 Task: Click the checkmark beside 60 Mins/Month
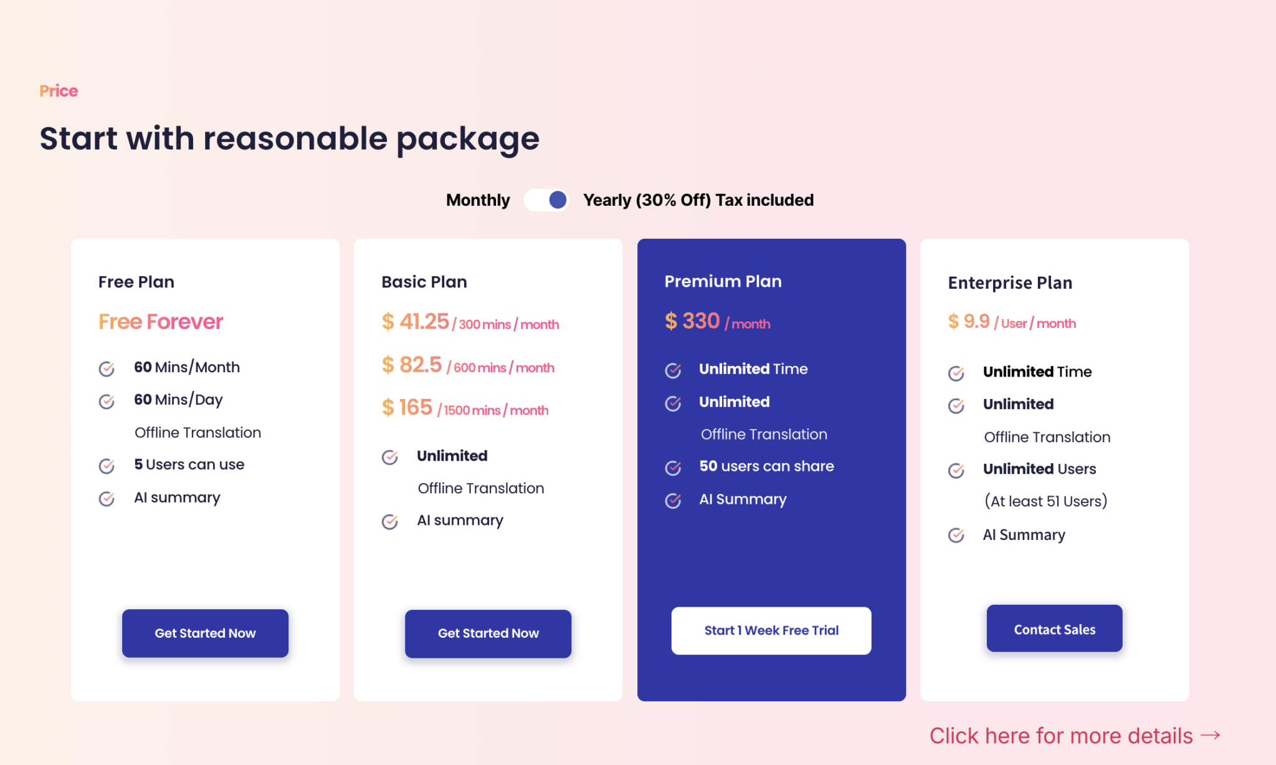107,368
